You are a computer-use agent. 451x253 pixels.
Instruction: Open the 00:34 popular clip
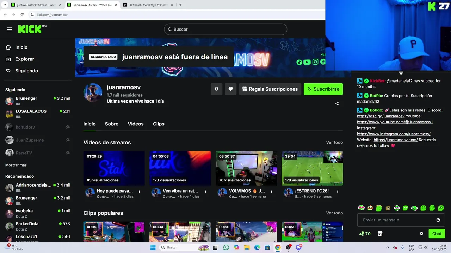180,232
